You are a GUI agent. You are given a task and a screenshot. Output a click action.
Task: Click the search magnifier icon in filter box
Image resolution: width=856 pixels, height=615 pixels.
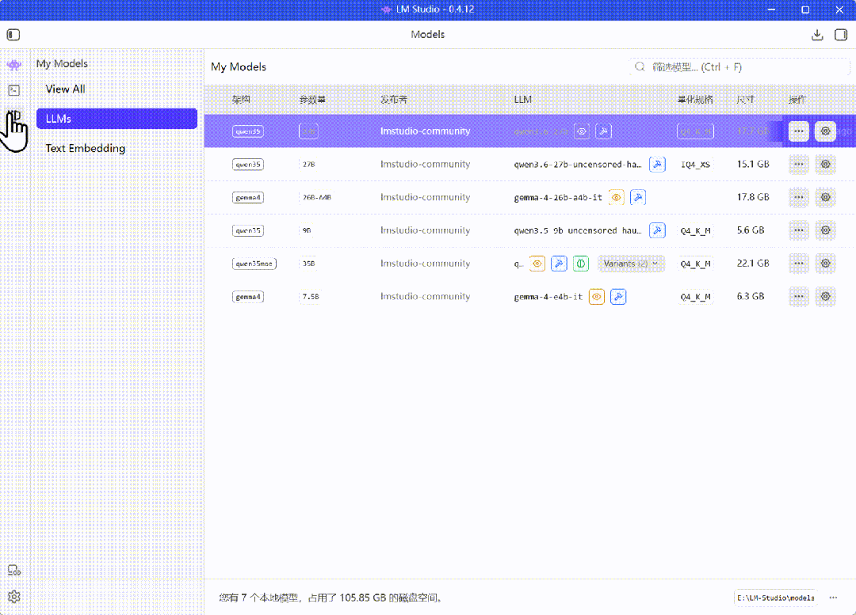640,66
